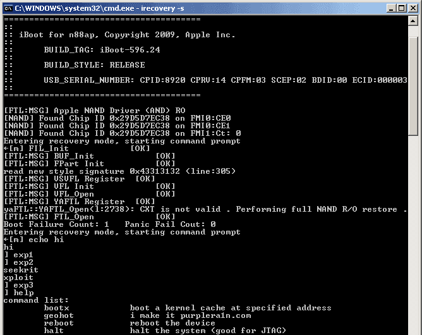This screenshot has width=422, height=335.
Task: Maximize the cmd.exe window
Action: coord(401,8)
